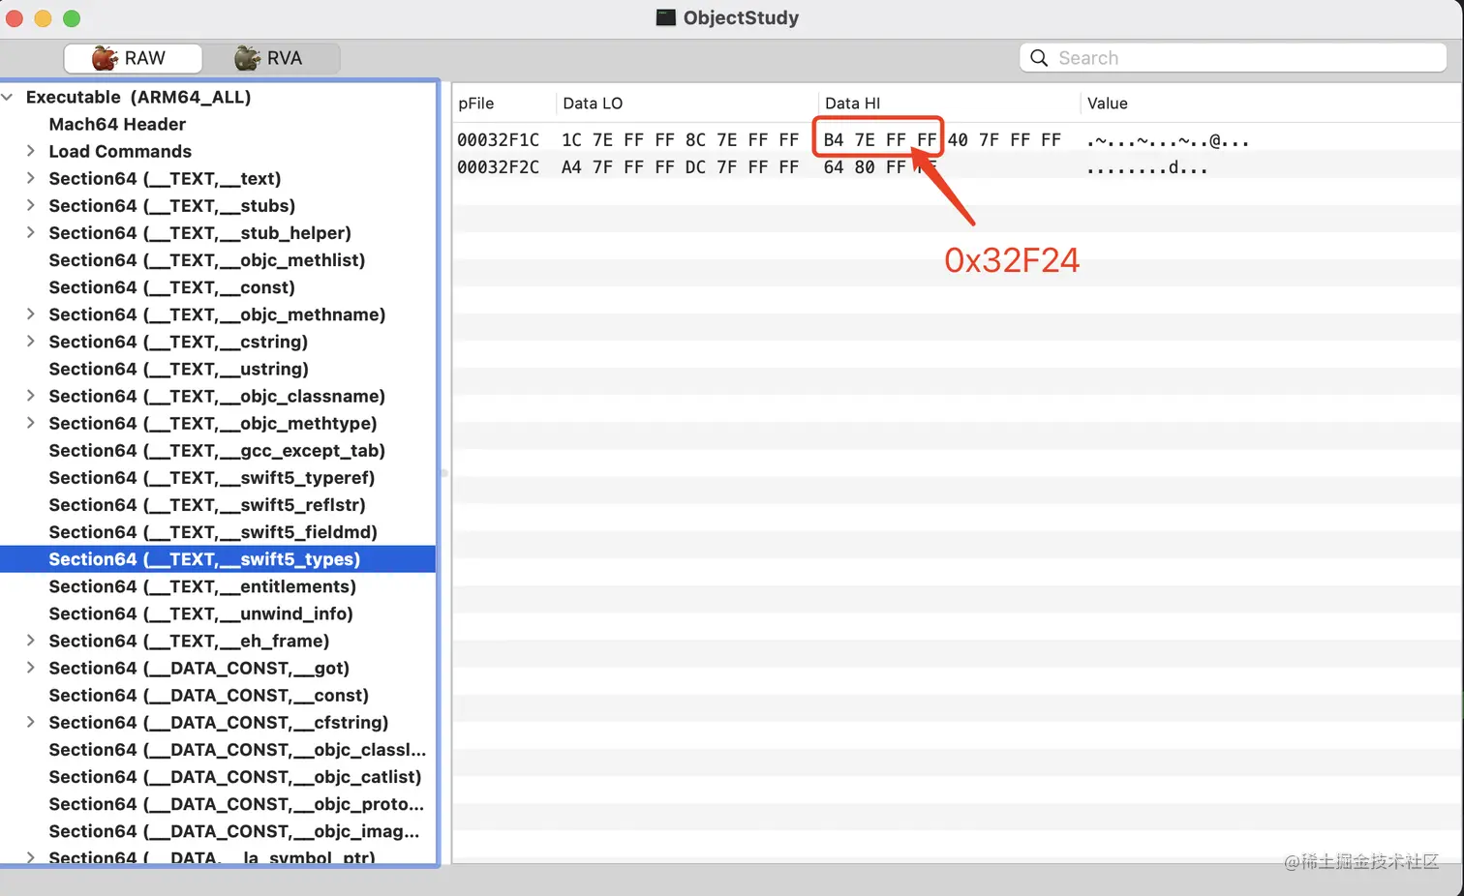Screen dimensions: 1464x896
Task: Expand Section64 (__TEXT,__eh_frame)
Action: 30,641
